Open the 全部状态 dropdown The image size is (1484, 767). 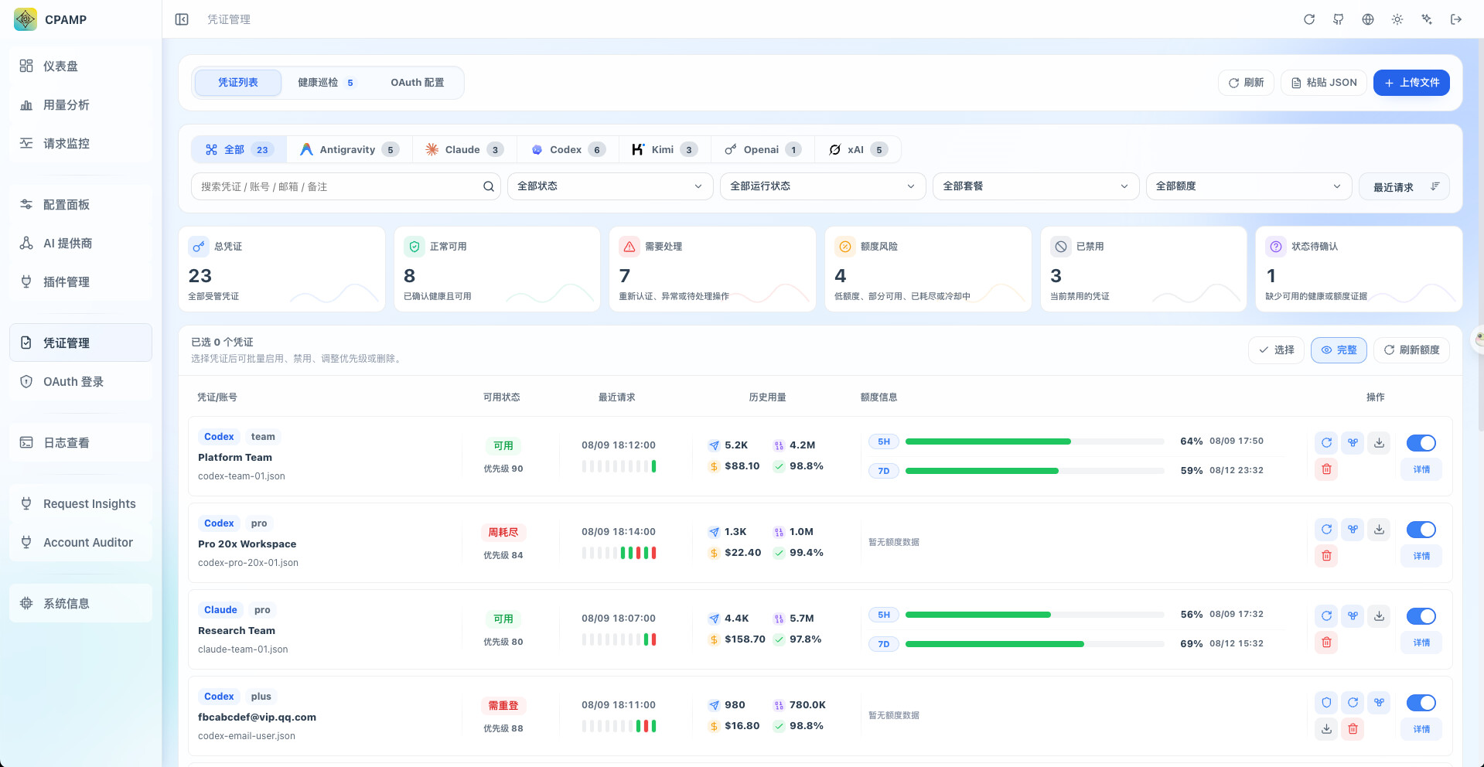tap(610, 186)
